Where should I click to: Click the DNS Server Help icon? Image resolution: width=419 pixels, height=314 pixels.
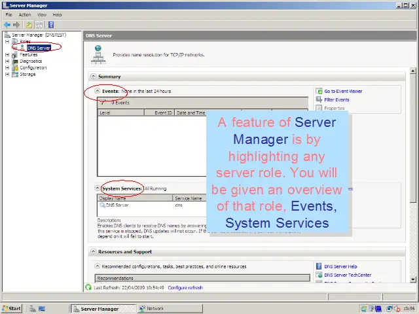point(319,266)
